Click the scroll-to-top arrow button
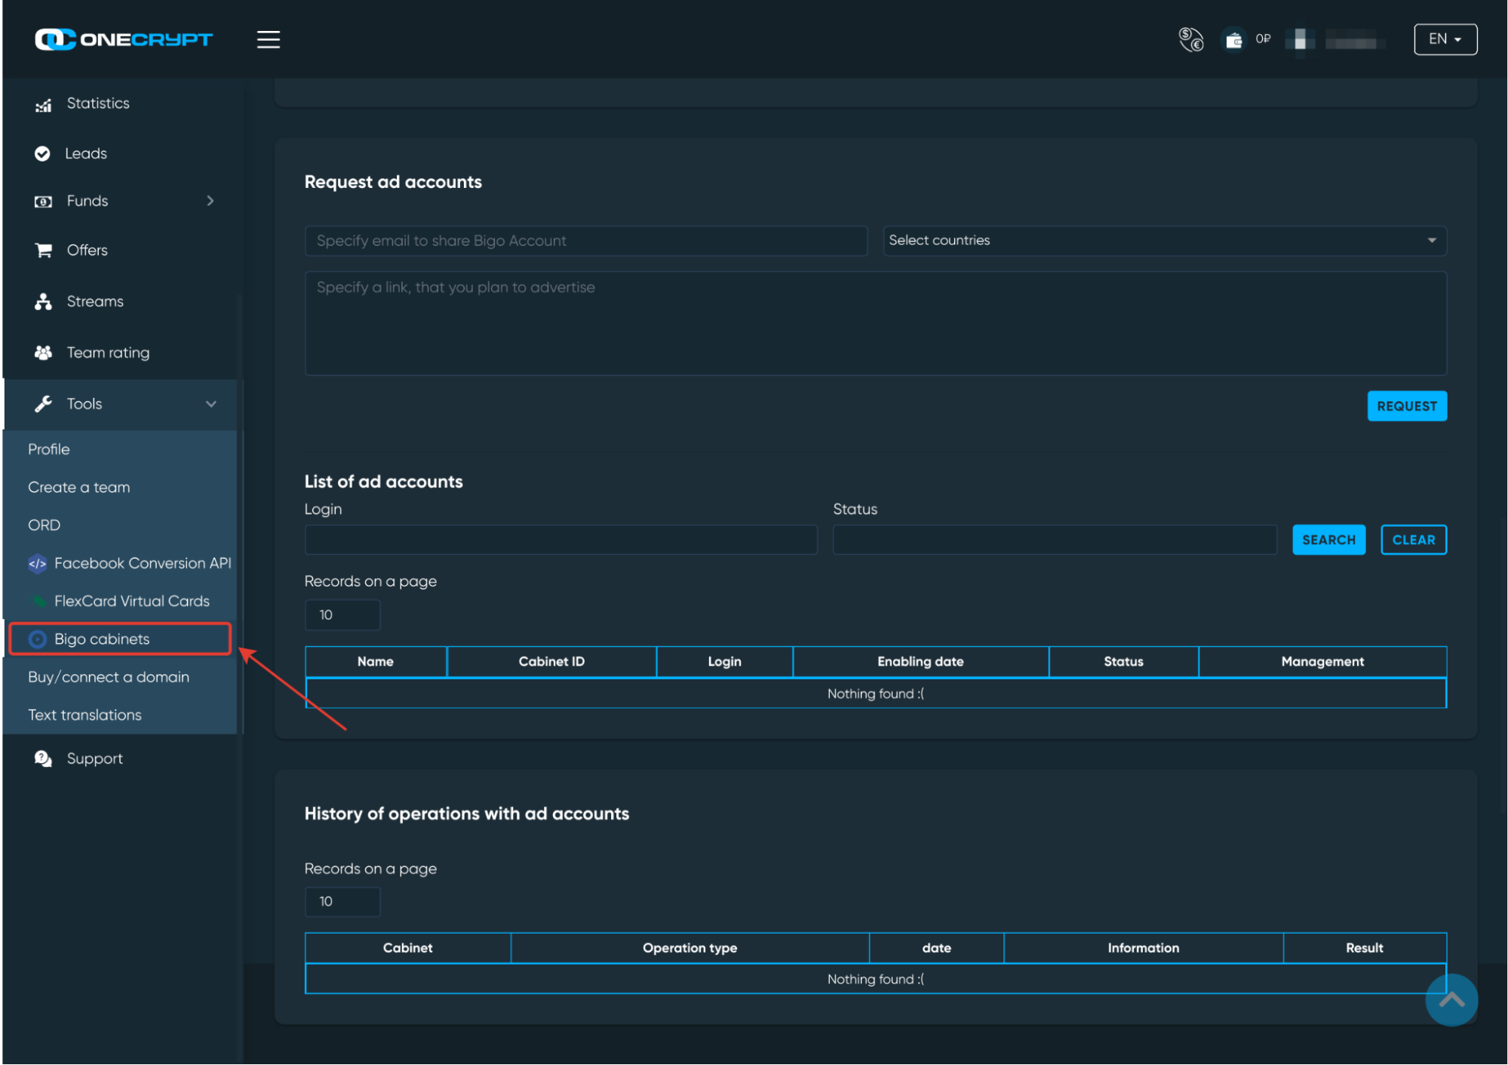1508x1065 pixels. 1451,1000
